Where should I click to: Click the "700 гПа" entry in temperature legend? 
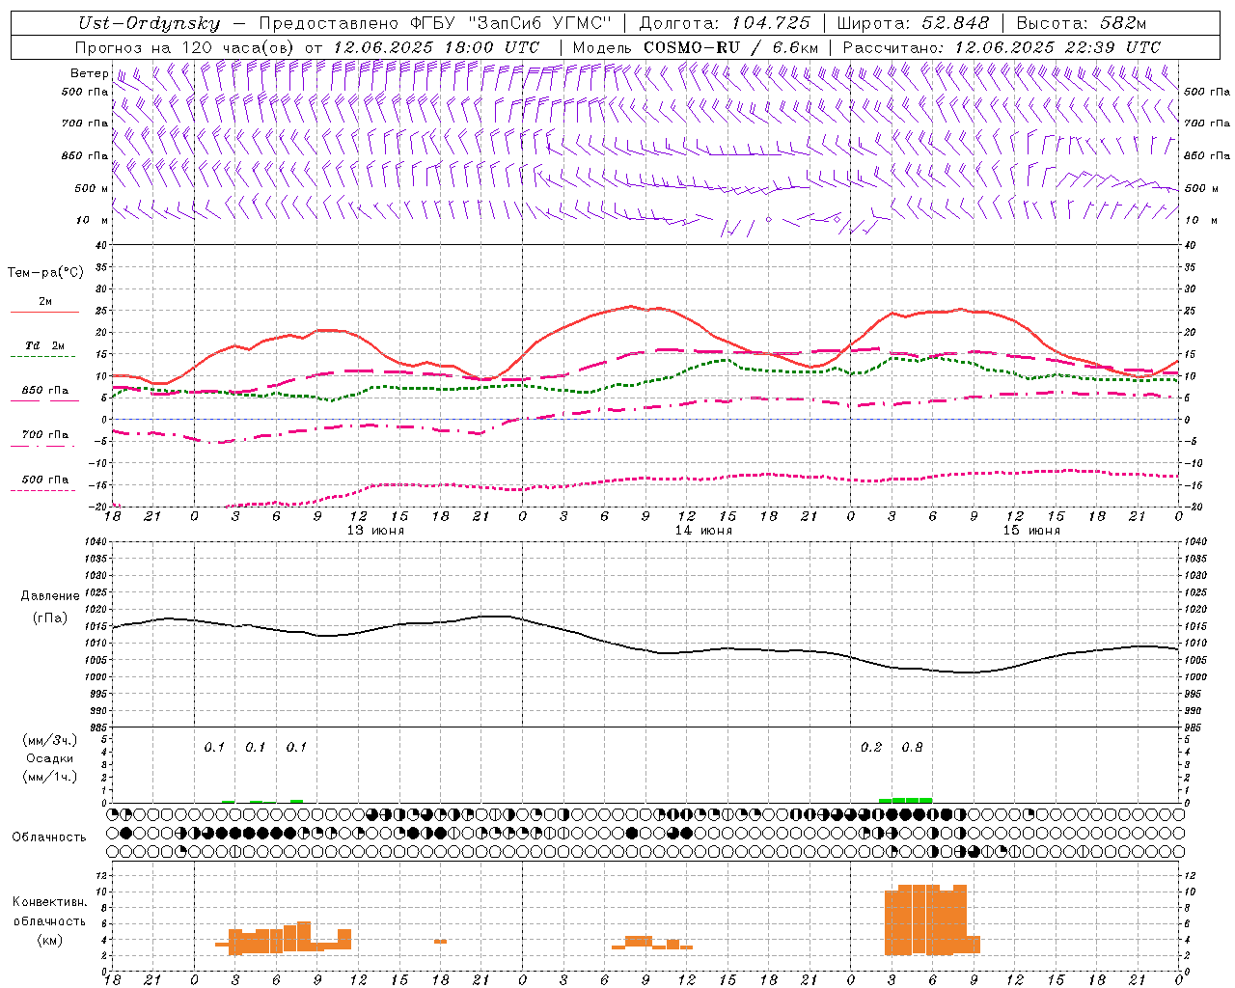click(45, 435)
